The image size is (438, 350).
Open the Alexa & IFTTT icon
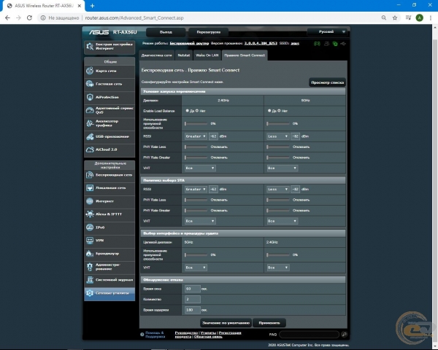[90, 214]
